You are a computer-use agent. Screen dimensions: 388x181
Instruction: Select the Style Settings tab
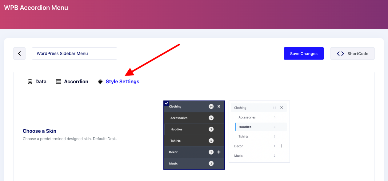[x=119, y=82]
